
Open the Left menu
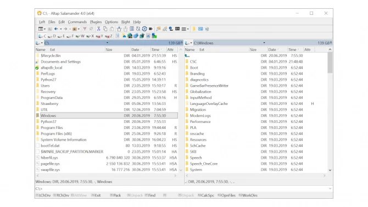tap(42, 22)
